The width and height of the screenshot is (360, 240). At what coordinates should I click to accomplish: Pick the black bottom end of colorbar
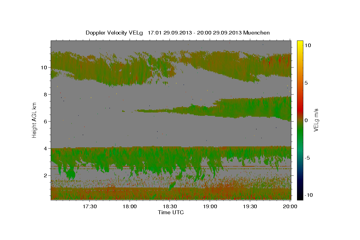(300, 197)
